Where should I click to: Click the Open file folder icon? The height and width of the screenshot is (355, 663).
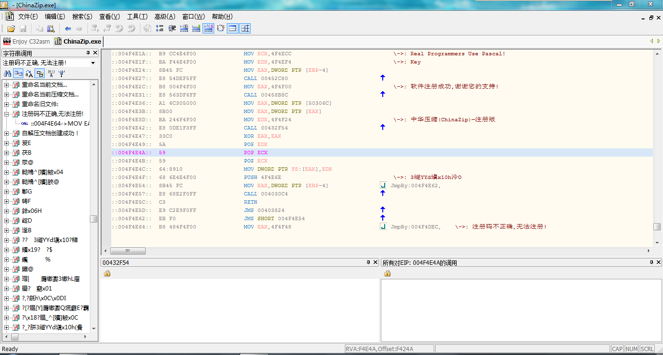pos(11,29)
